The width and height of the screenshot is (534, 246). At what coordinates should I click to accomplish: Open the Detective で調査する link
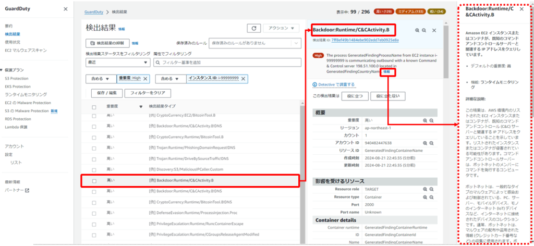pyautogui.click(x=336, y=85)
